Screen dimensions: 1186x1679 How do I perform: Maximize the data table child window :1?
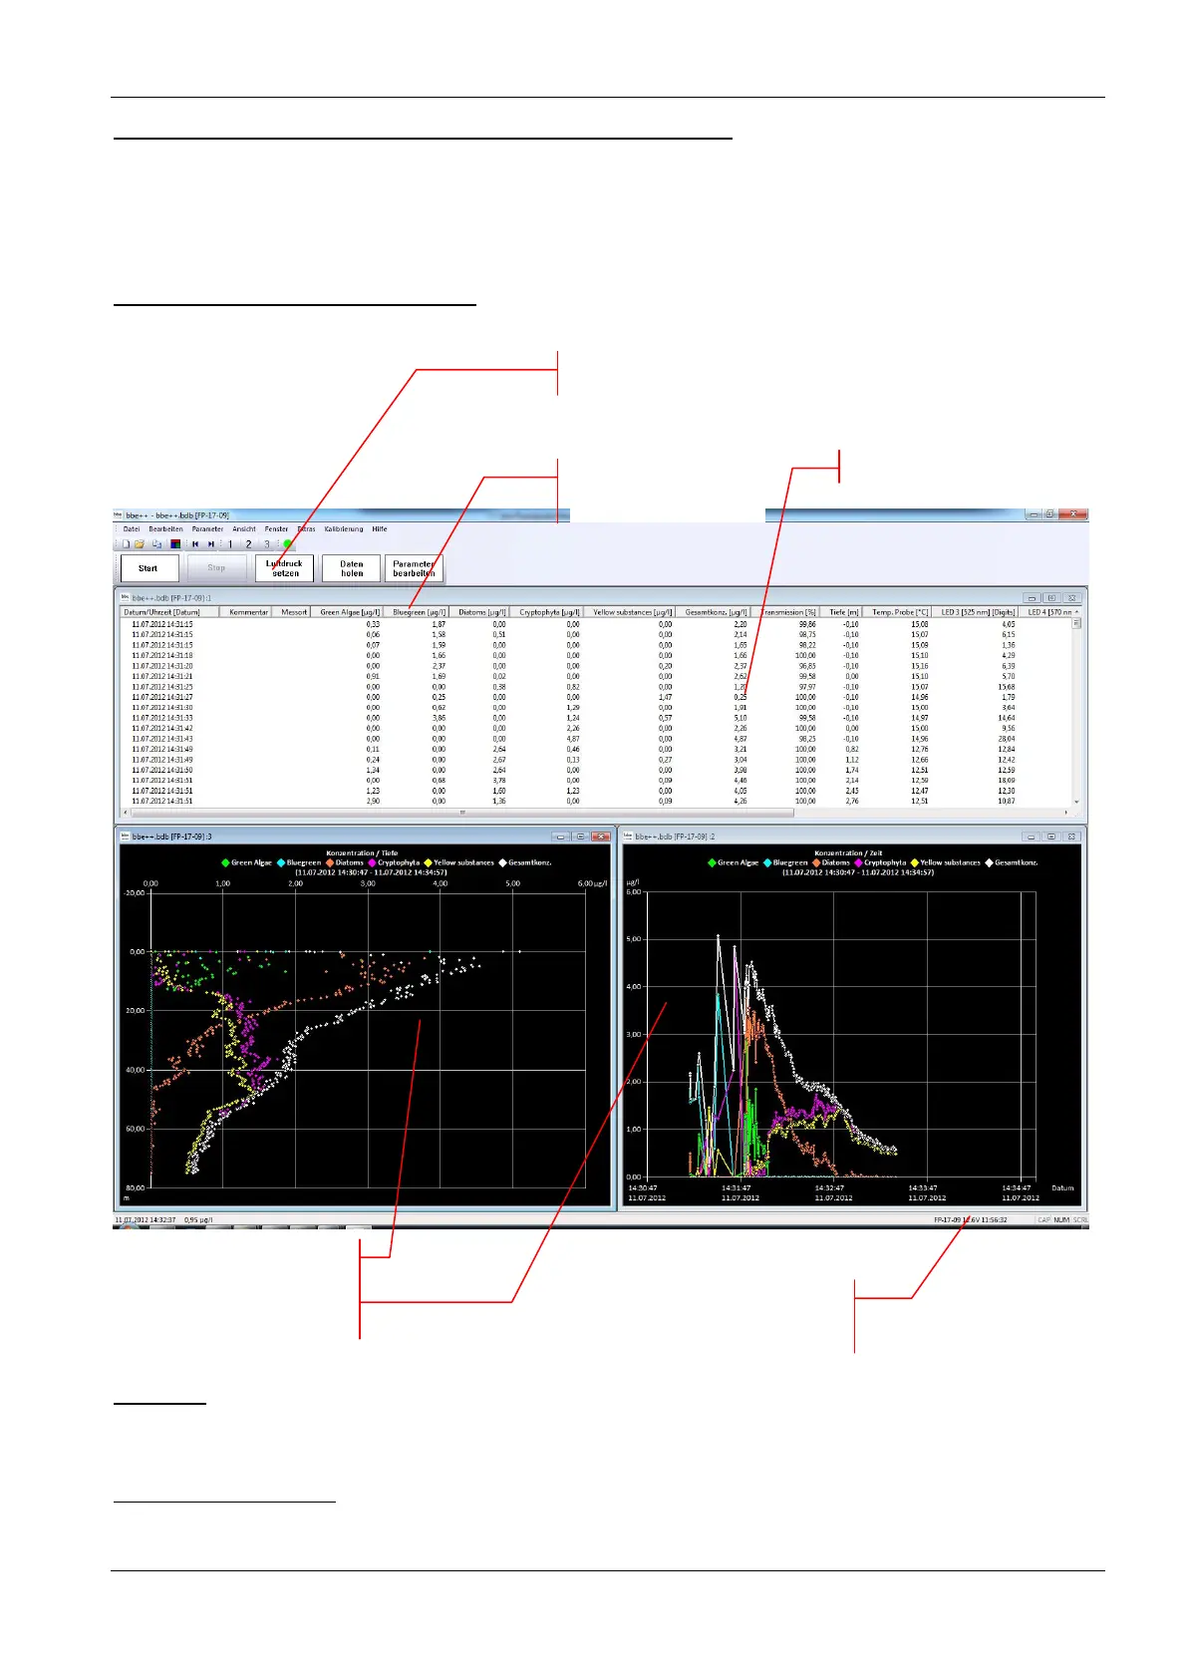pyautogui.click(x=1051, y=598)
